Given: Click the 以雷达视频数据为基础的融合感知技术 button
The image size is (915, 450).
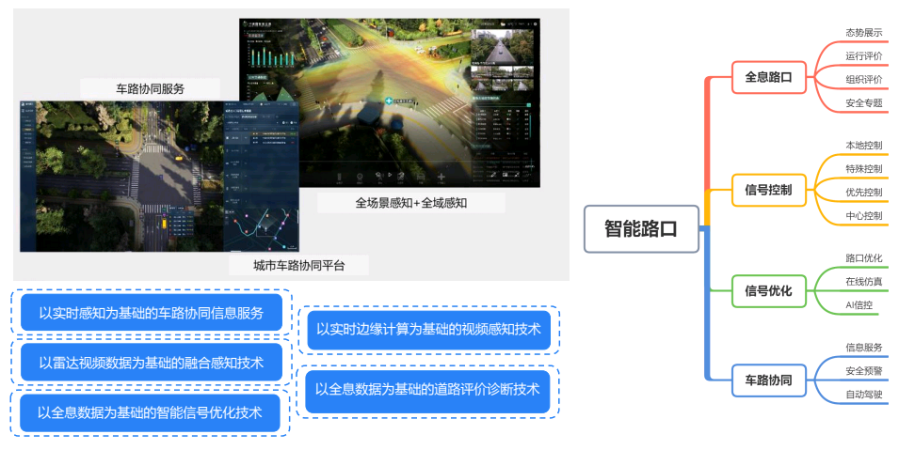Looking at the screenshot, I should (x=152, y=363).
